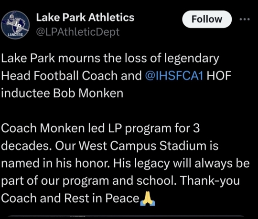Click the "Thank-you" text near the end
The image size is (258, 219).
(210, 180)
